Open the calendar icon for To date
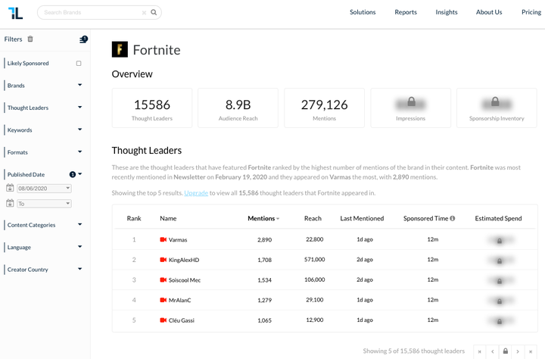This screenshot has height=359, width=545. [x=10, y=203]
